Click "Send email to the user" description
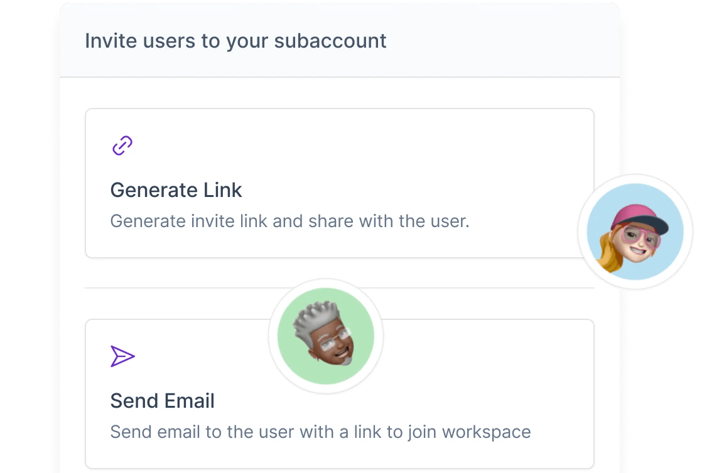Viewport: 714px width, 473px height. pyautogui.click(x=320, y=432)
